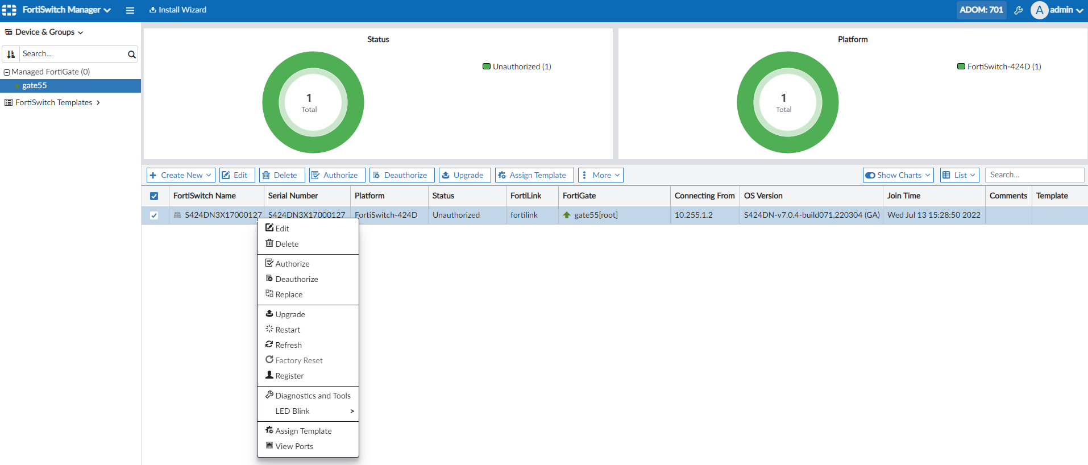The image size is (1088, 465).
Task: Click the magnifier icon in sidebar search
Action: coord(131,54)
